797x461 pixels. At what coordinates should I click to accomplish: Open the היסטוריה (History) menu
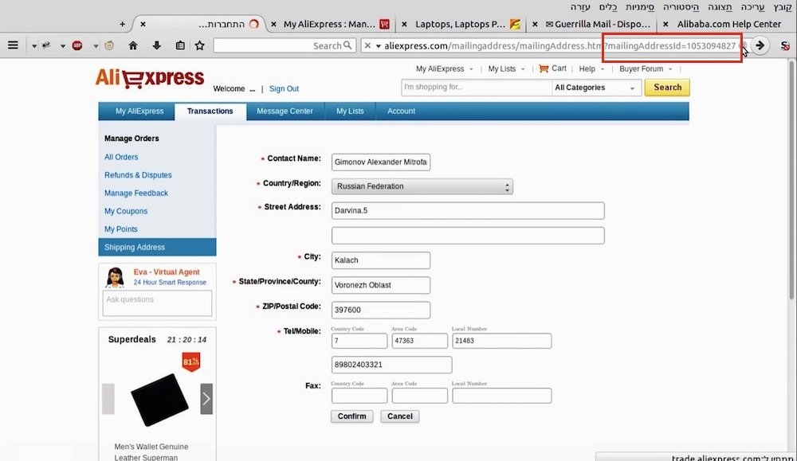tap(681, 6)
